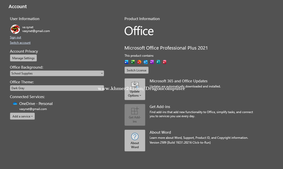Click the Get Add-ins button
283x169 pixels.
[135, 115]
